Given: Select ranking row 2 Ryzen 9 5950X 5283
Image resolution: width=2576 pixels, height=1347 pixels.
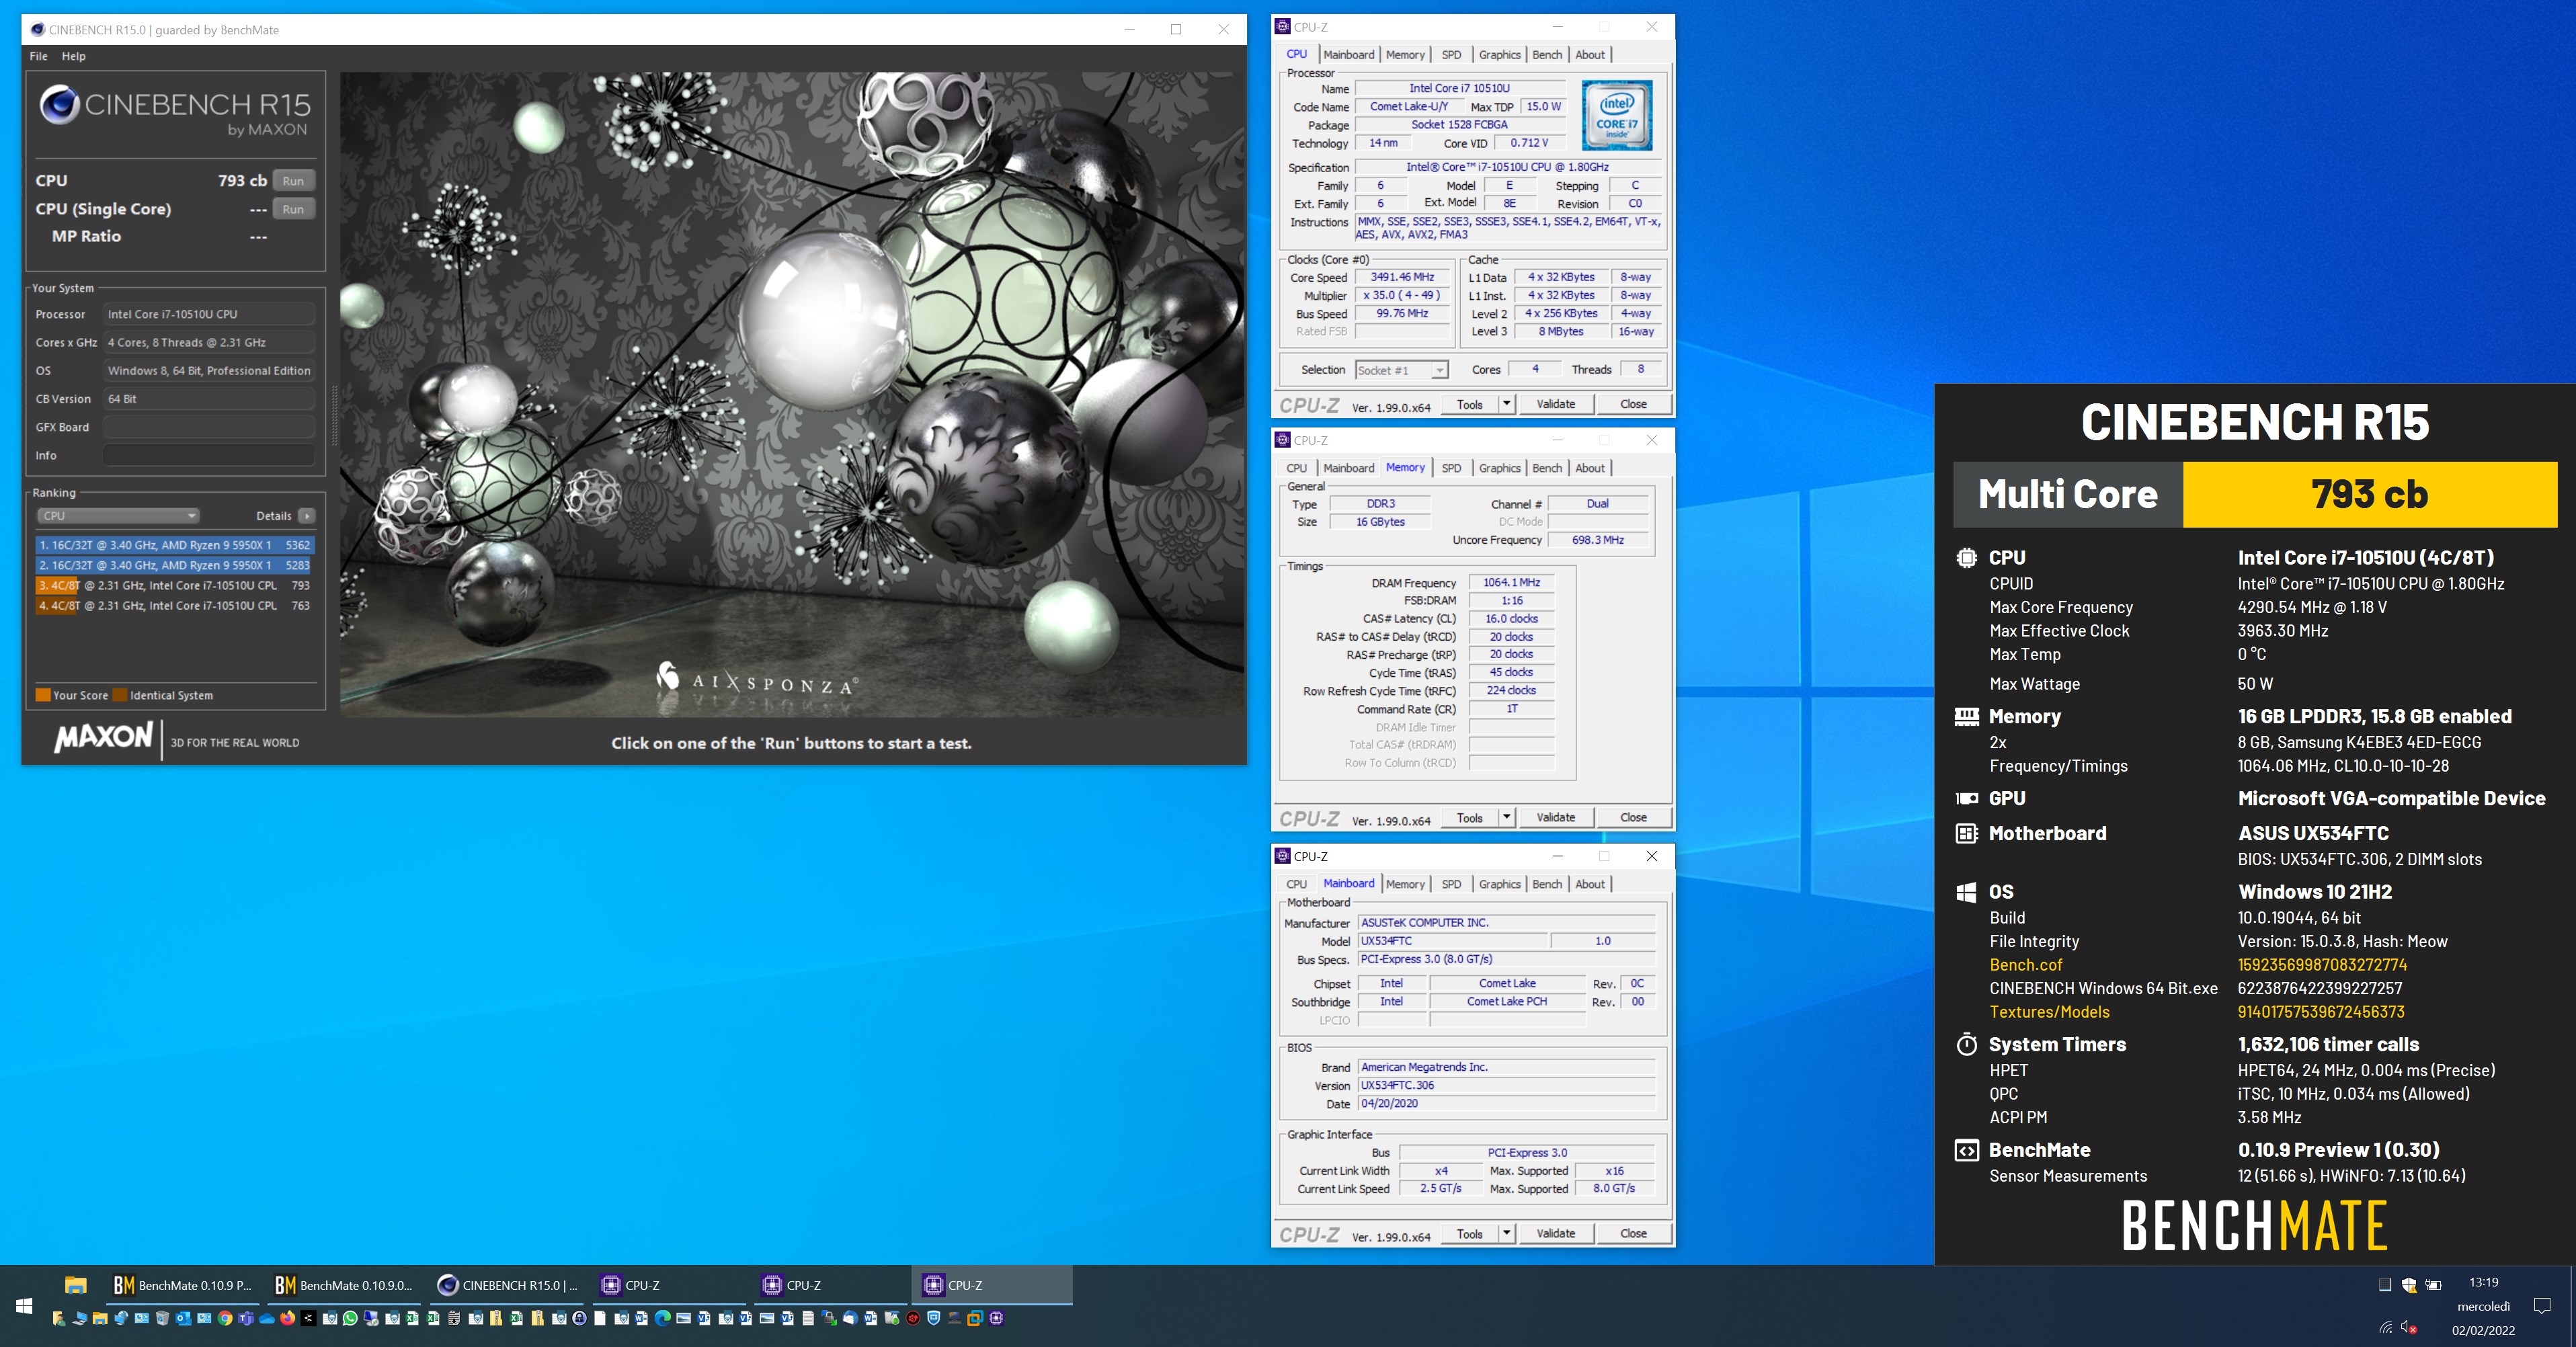Looking at the screenshot, I should click(x=175, y=565).
